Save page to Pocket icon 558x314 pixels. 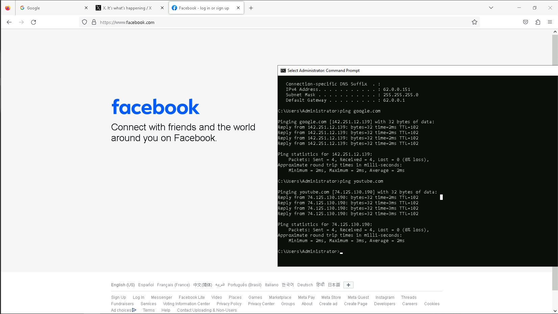tap(526, 22)
